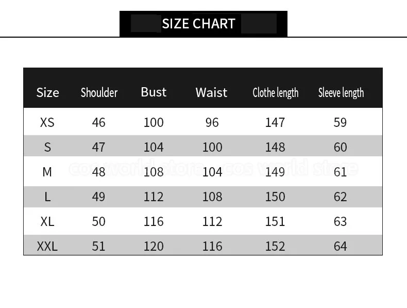This screenshot has height=308, width=407.
Task: Click the SIZE CHART title banner
Action: tap(198, 24)
